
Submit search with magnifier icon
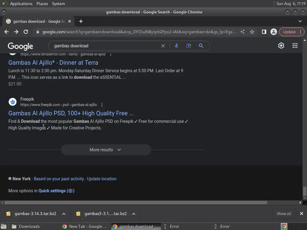[x=201, y=46]
